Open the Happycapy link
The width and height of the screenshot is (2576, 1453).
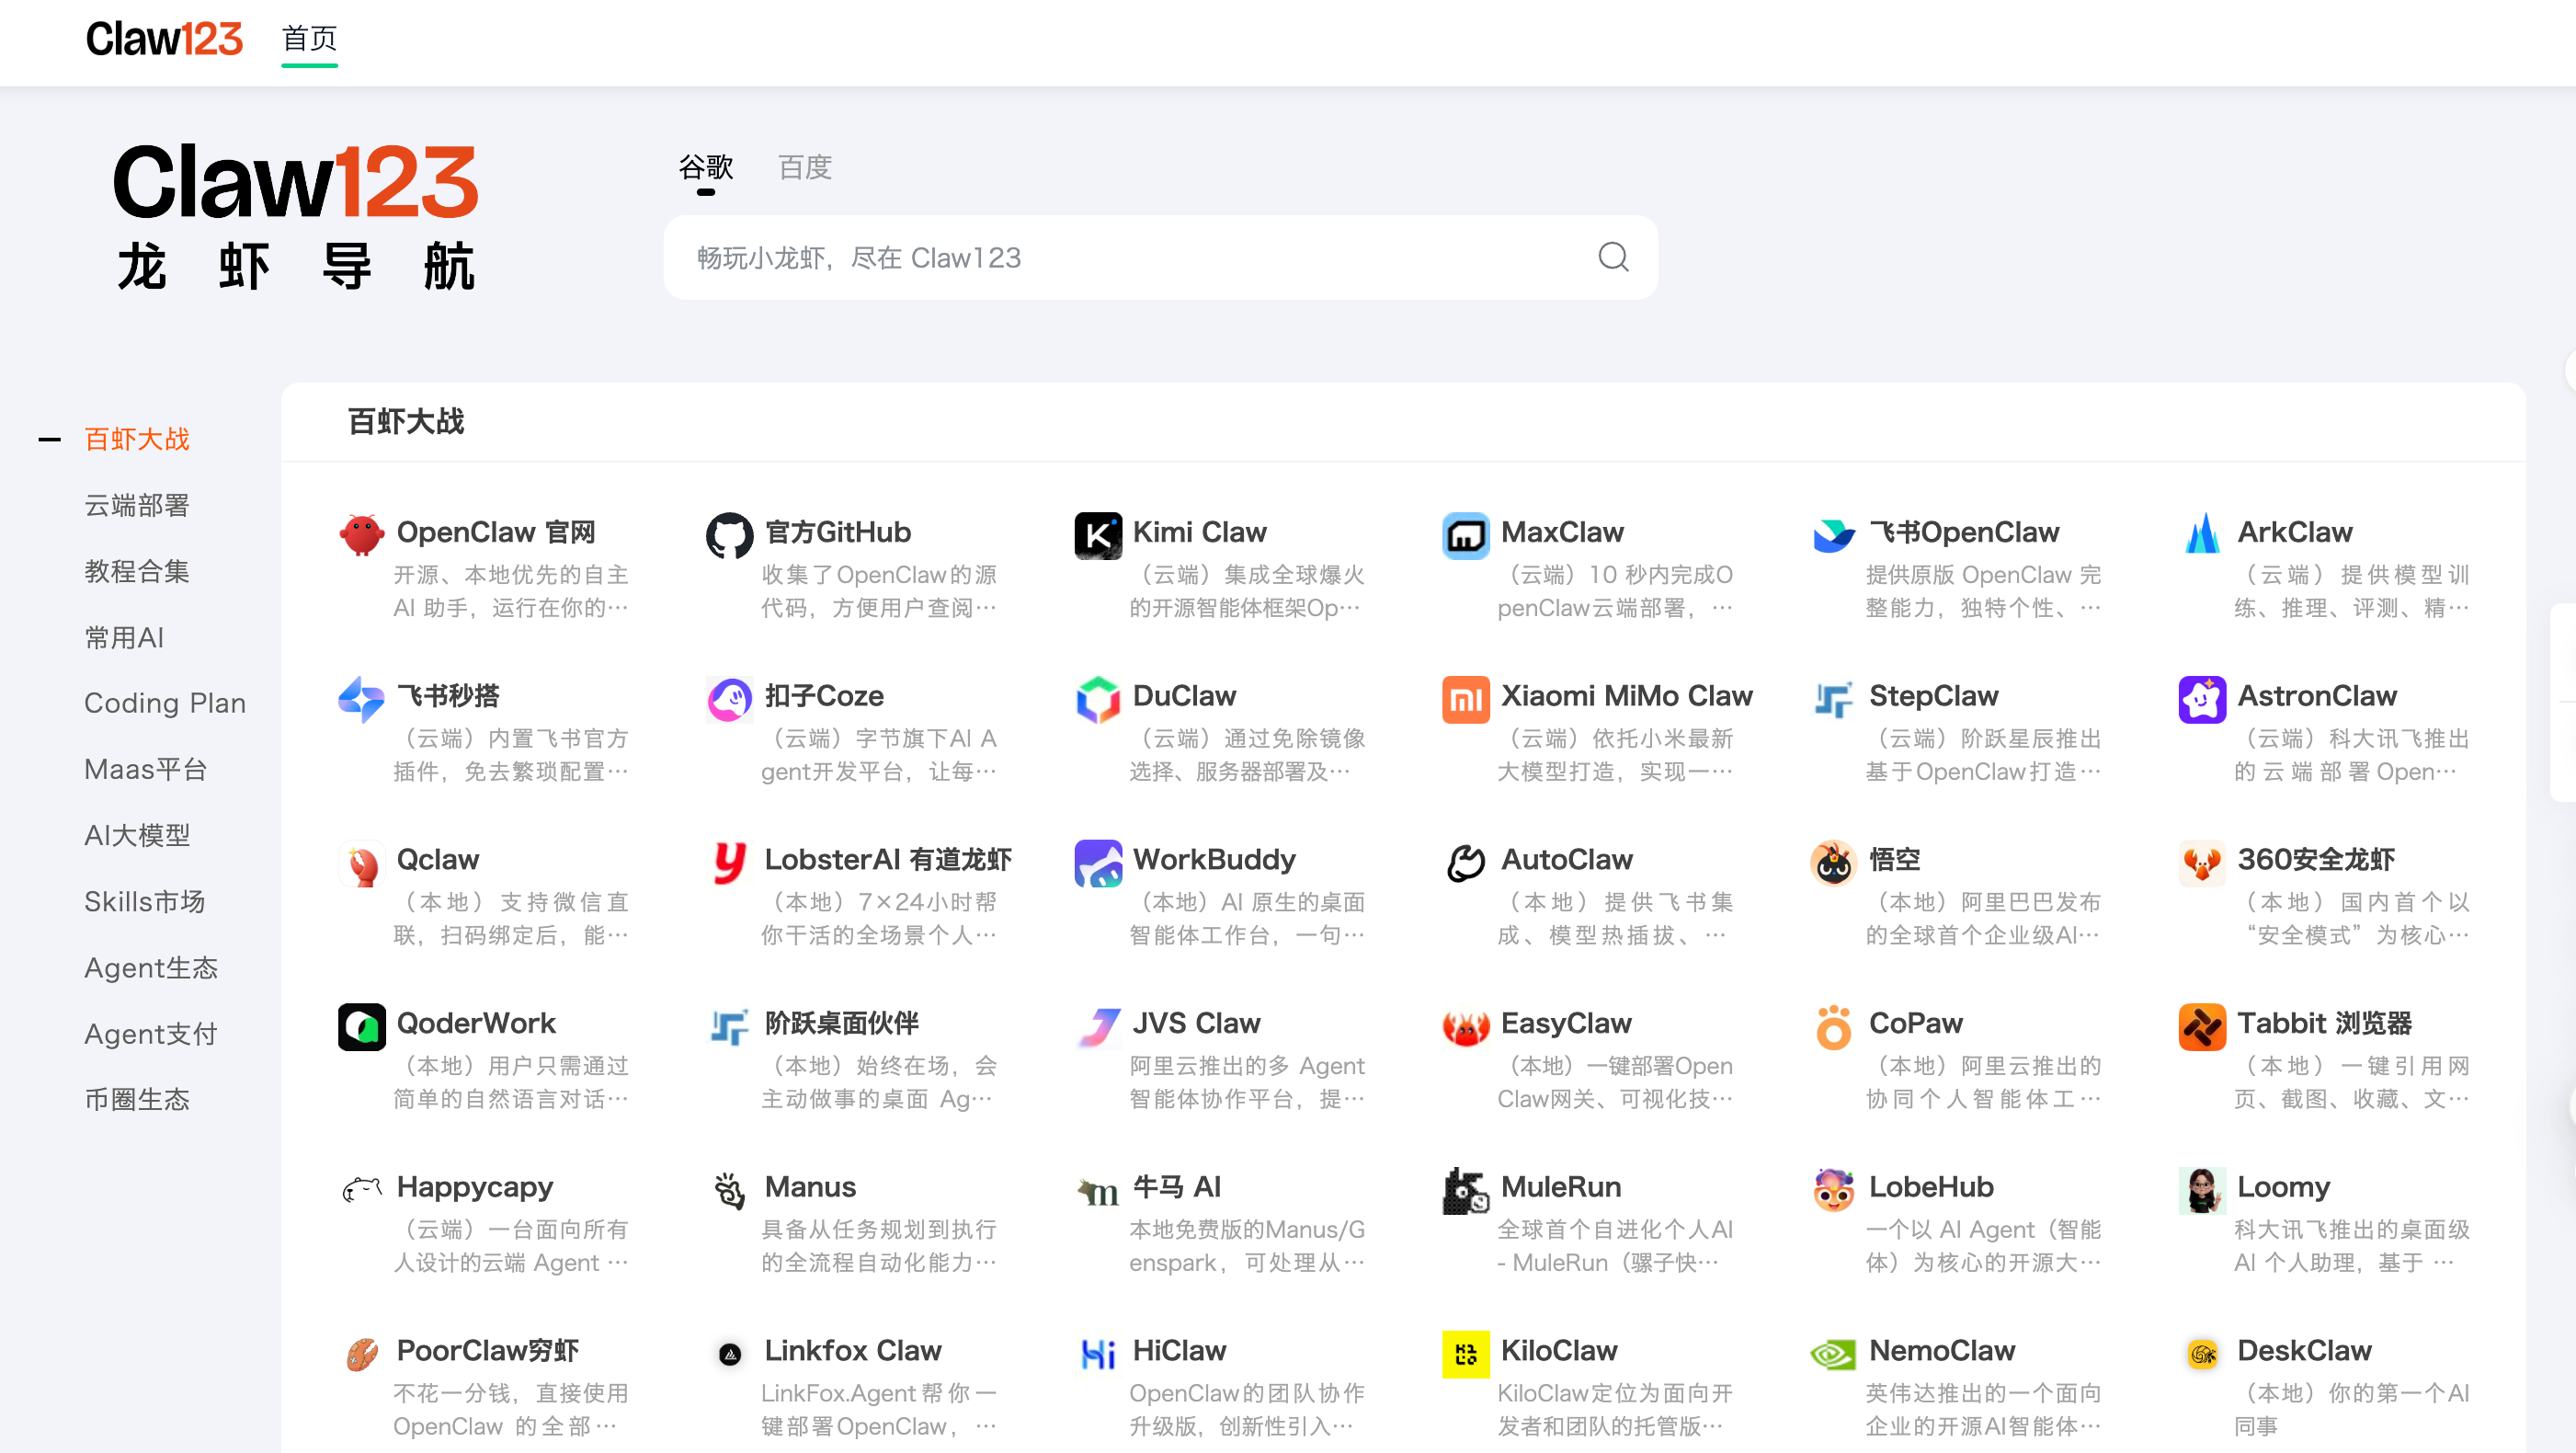pos(475,1187)
